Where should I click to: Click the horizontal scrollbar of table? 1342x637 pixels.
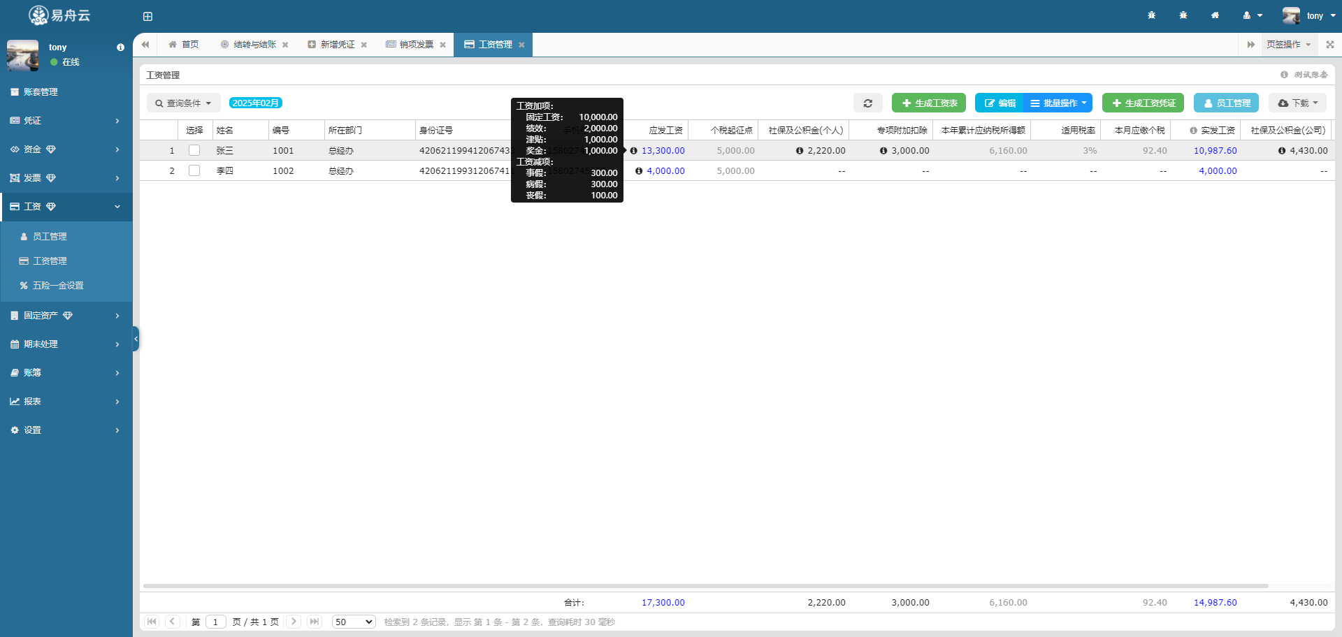pyautogui.click(x=706, y=586)
